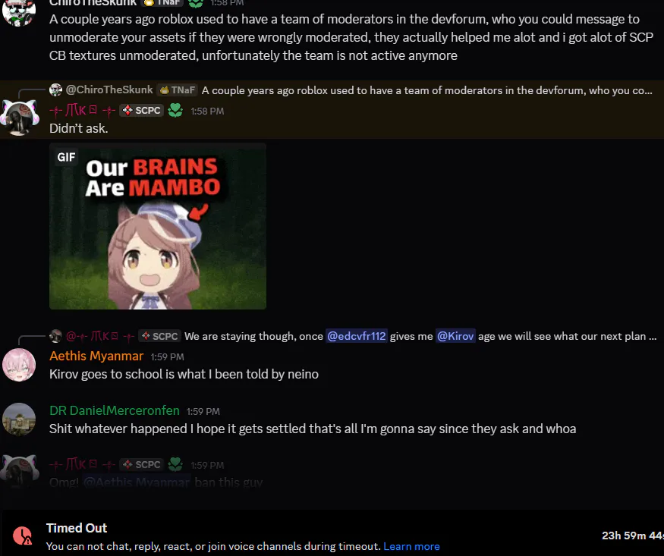664x556 pixels.
Task: Click the @Kirov mention
Action: (455, 336)
